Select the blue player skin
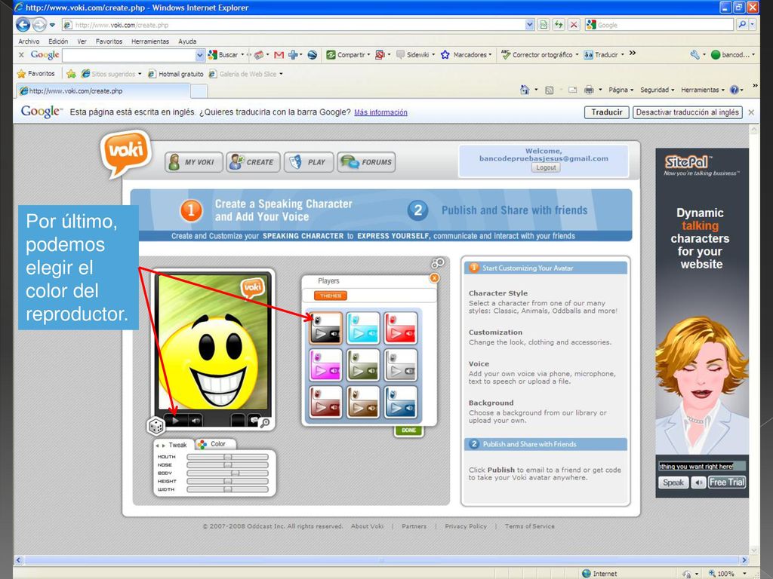 click(x=400, y=403)
